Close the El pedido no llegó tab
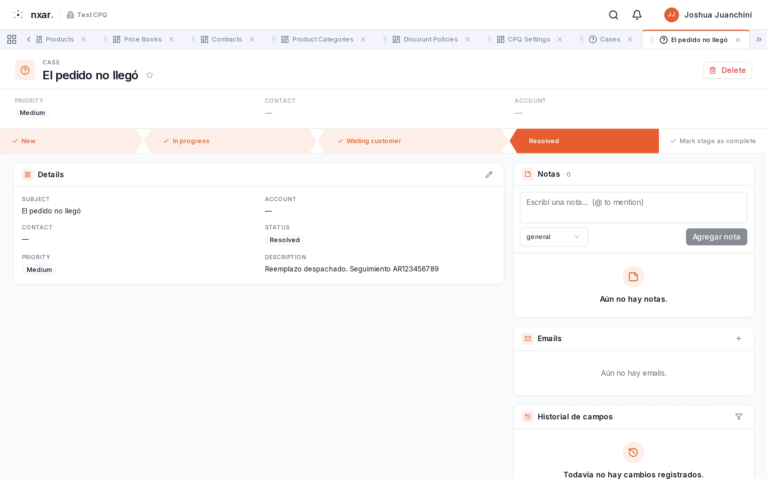This screenshot has height=479, width=767. pos(737,40)
